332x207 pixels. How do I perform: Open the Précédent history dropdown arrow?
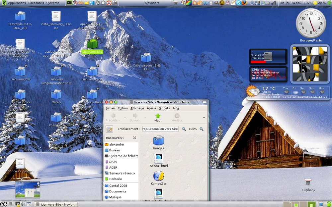[x=125, y=118]
